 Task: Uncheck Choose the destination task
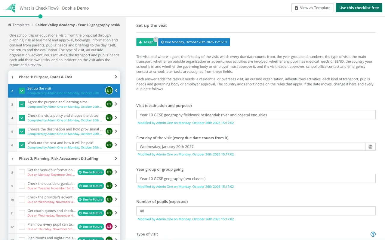(x=22, y=131)
